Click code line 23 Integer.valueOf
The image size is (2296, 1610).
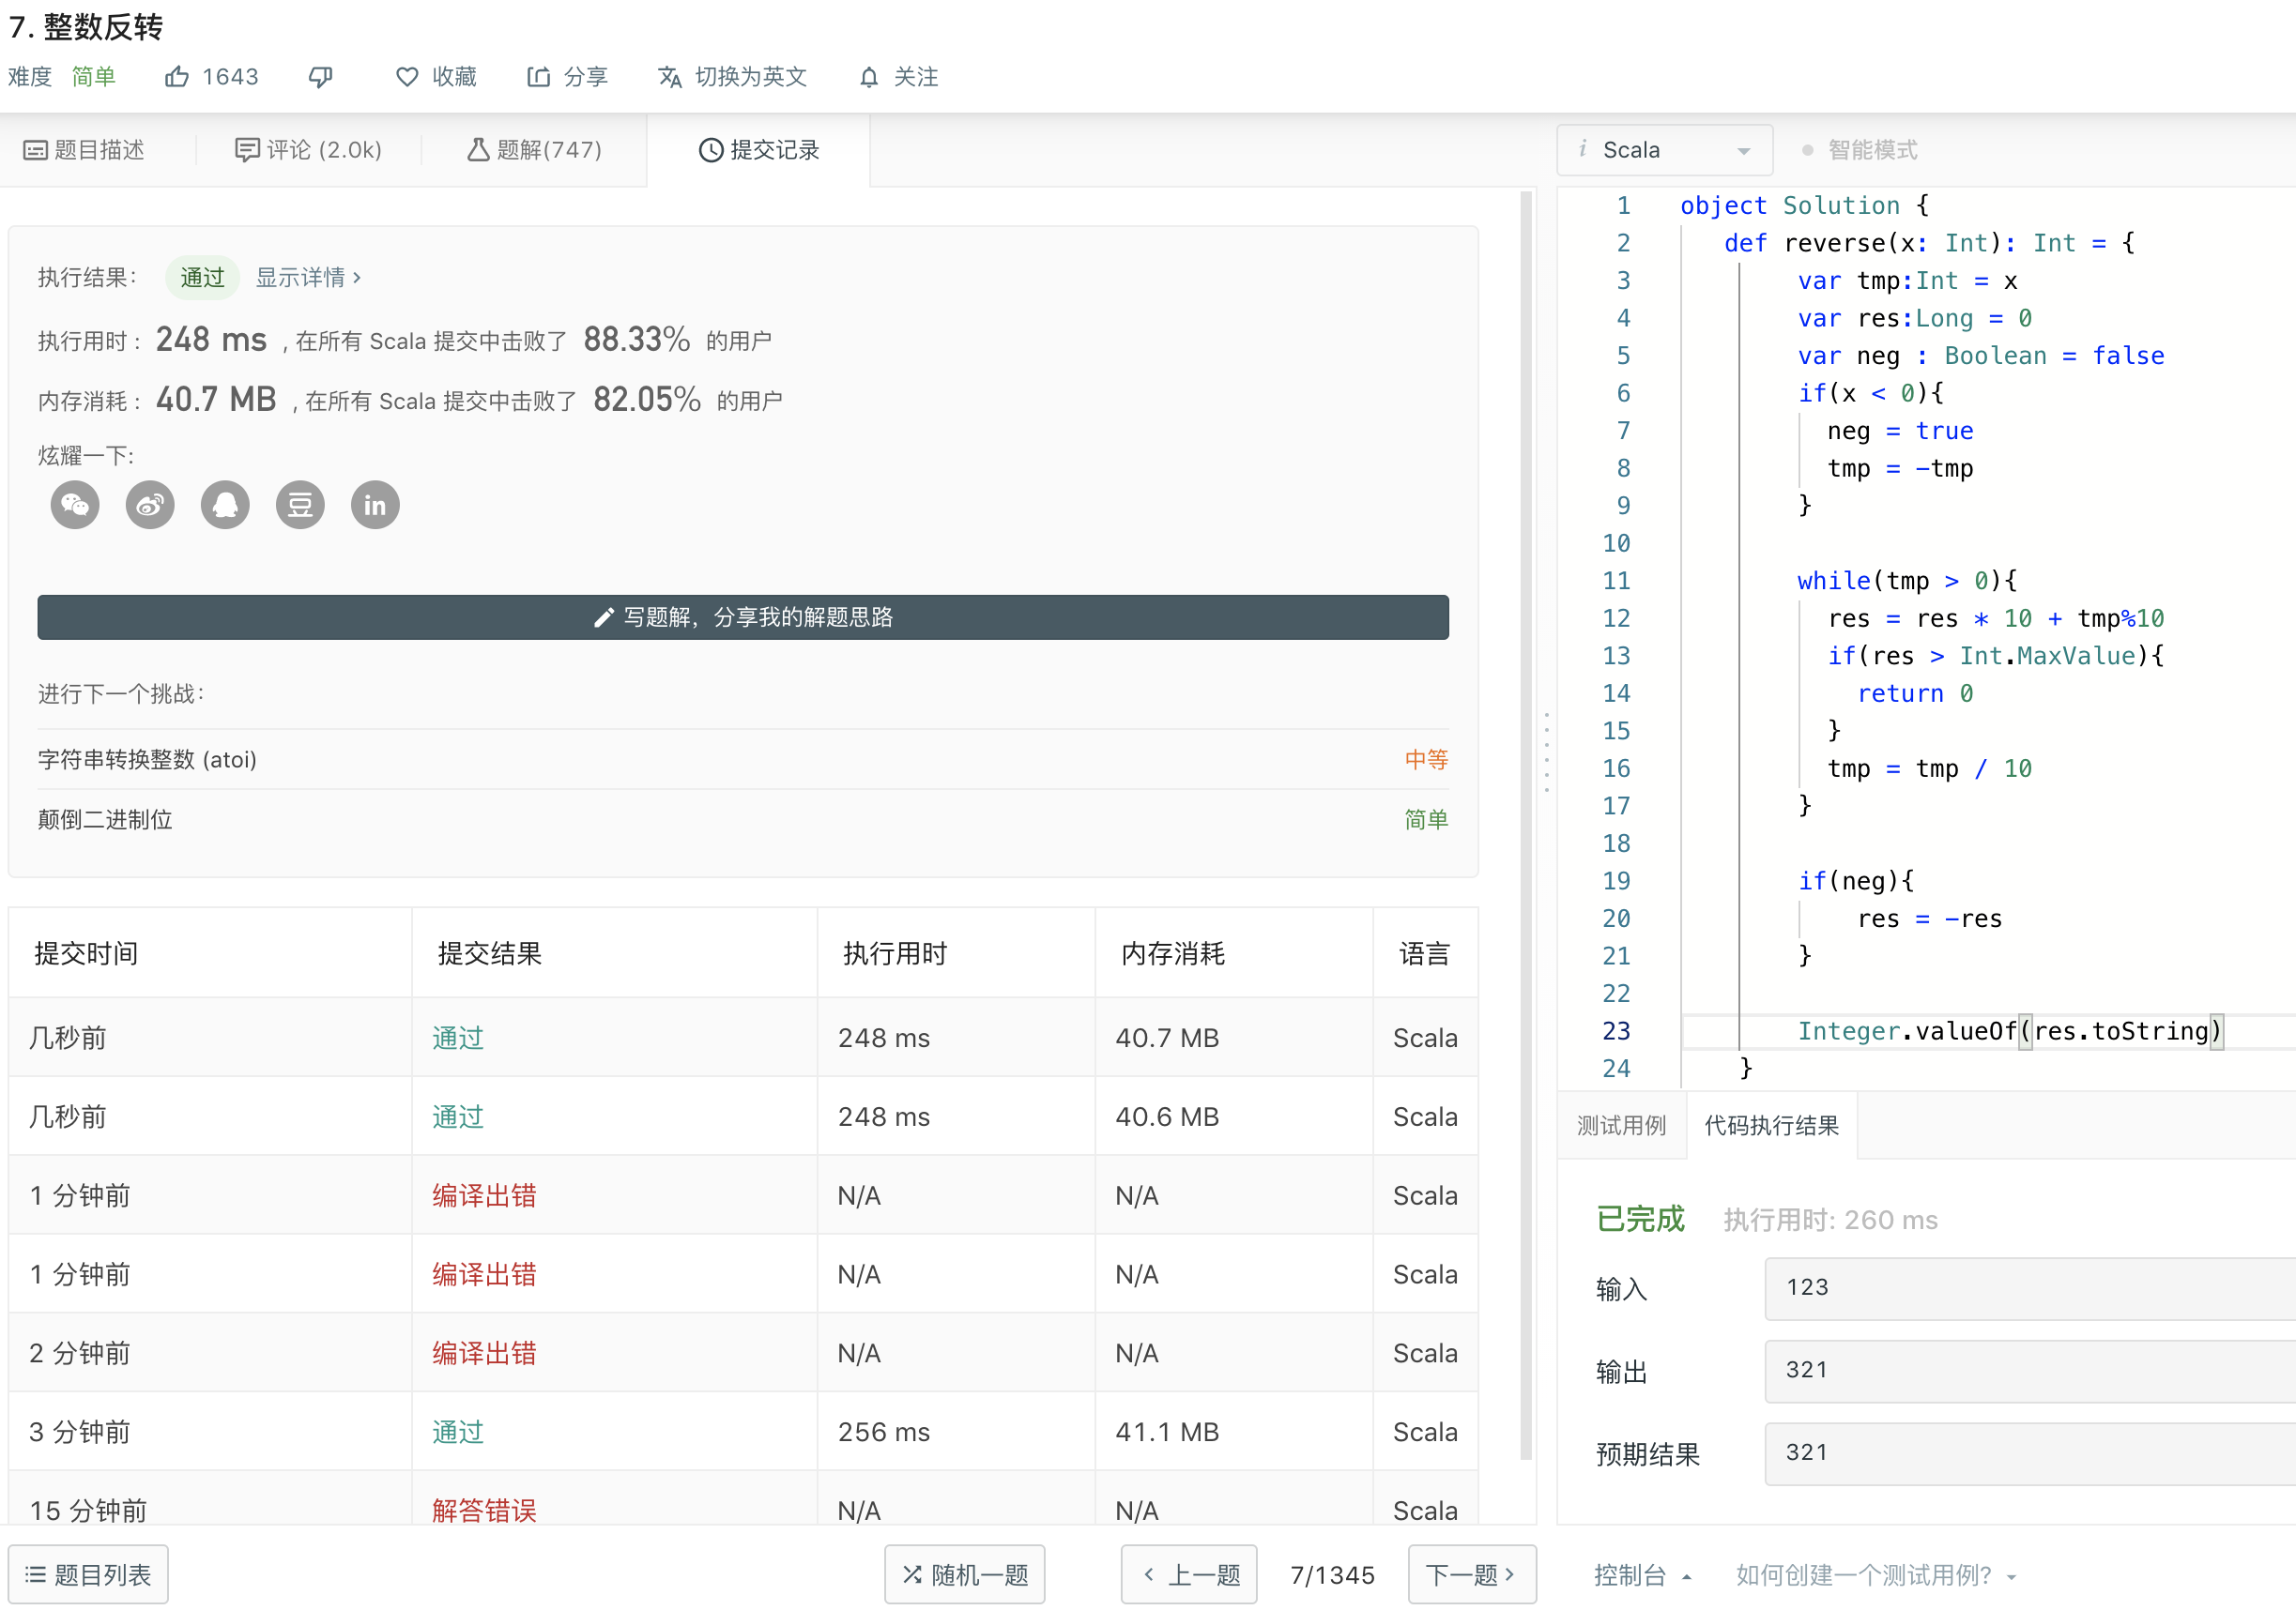tap(2010, 1030)
